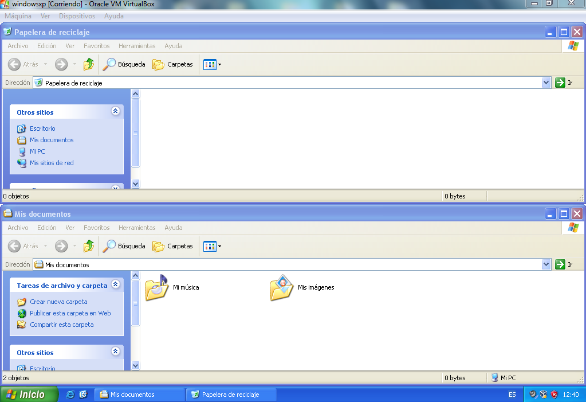
Task: Open Views dropdown in Mis documentos toolbar
Action: (x=213, y=246)
